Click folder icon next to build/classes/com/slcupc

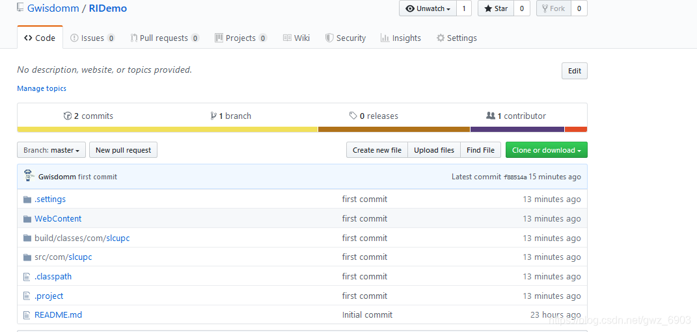coord(27,238)
